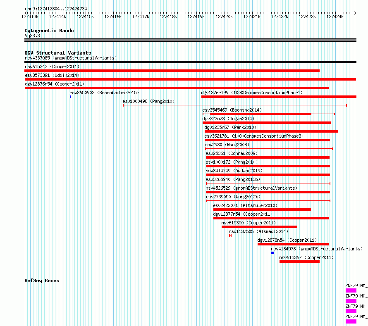Click the esv25361 (Conrad2009) label

coord(232,153)
